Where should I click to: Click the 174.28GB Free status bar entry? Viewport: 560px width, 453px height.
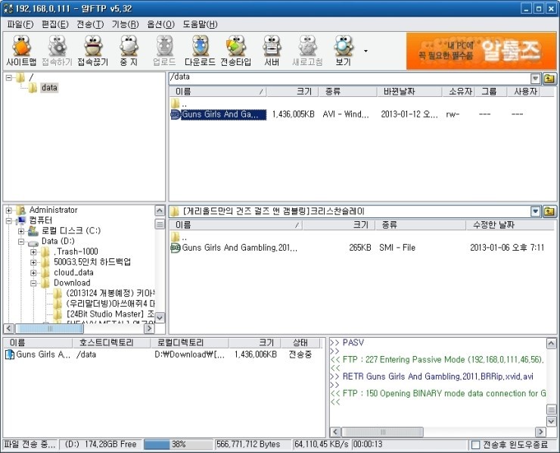(101, 445)
